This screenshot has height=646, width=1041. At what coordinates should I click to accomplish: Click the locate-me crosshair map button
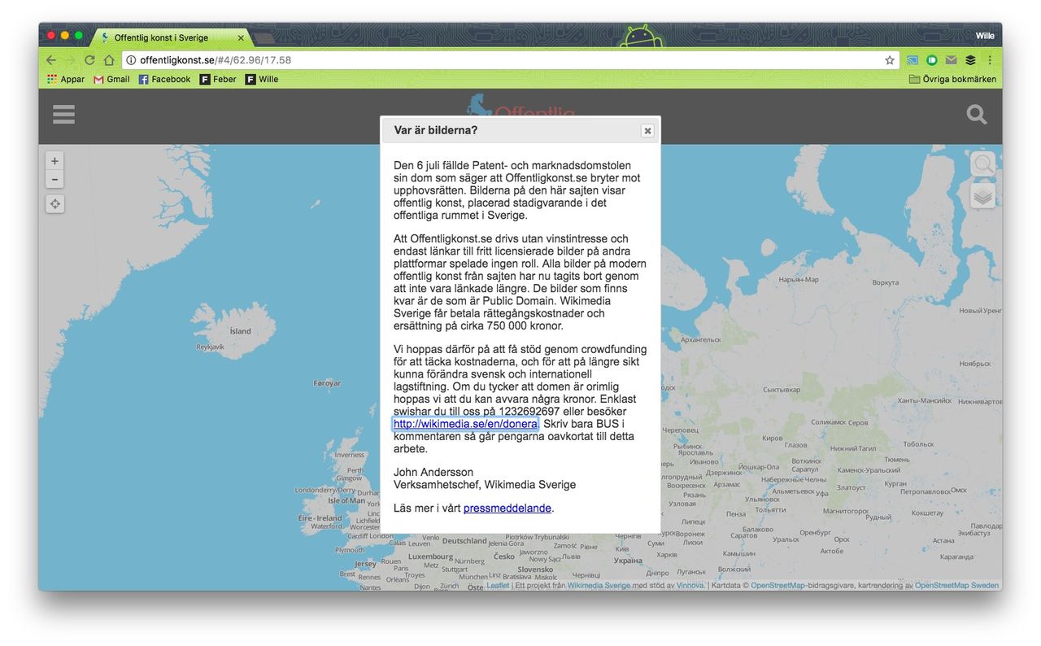pyautogui.click(x=54, y=203)
